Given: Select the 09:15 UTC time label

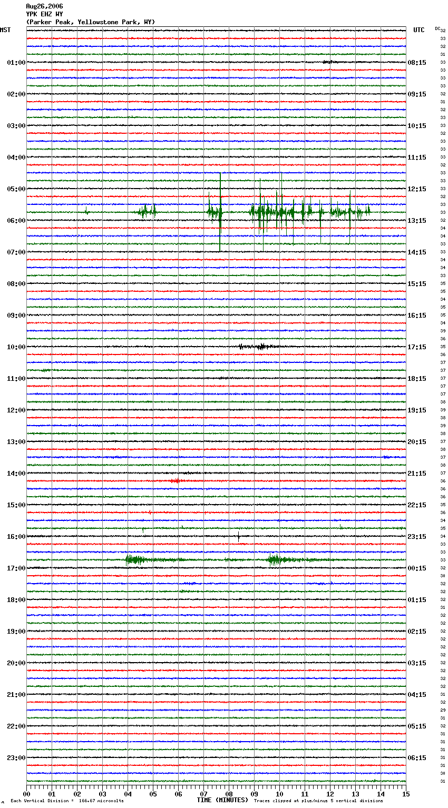Looking at the screenshot, I should (417, 94).
